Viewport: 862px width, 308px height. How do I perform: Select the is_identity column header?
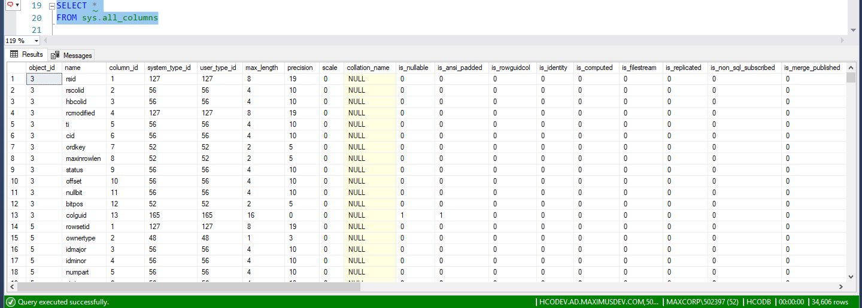(x=554, y=68)
